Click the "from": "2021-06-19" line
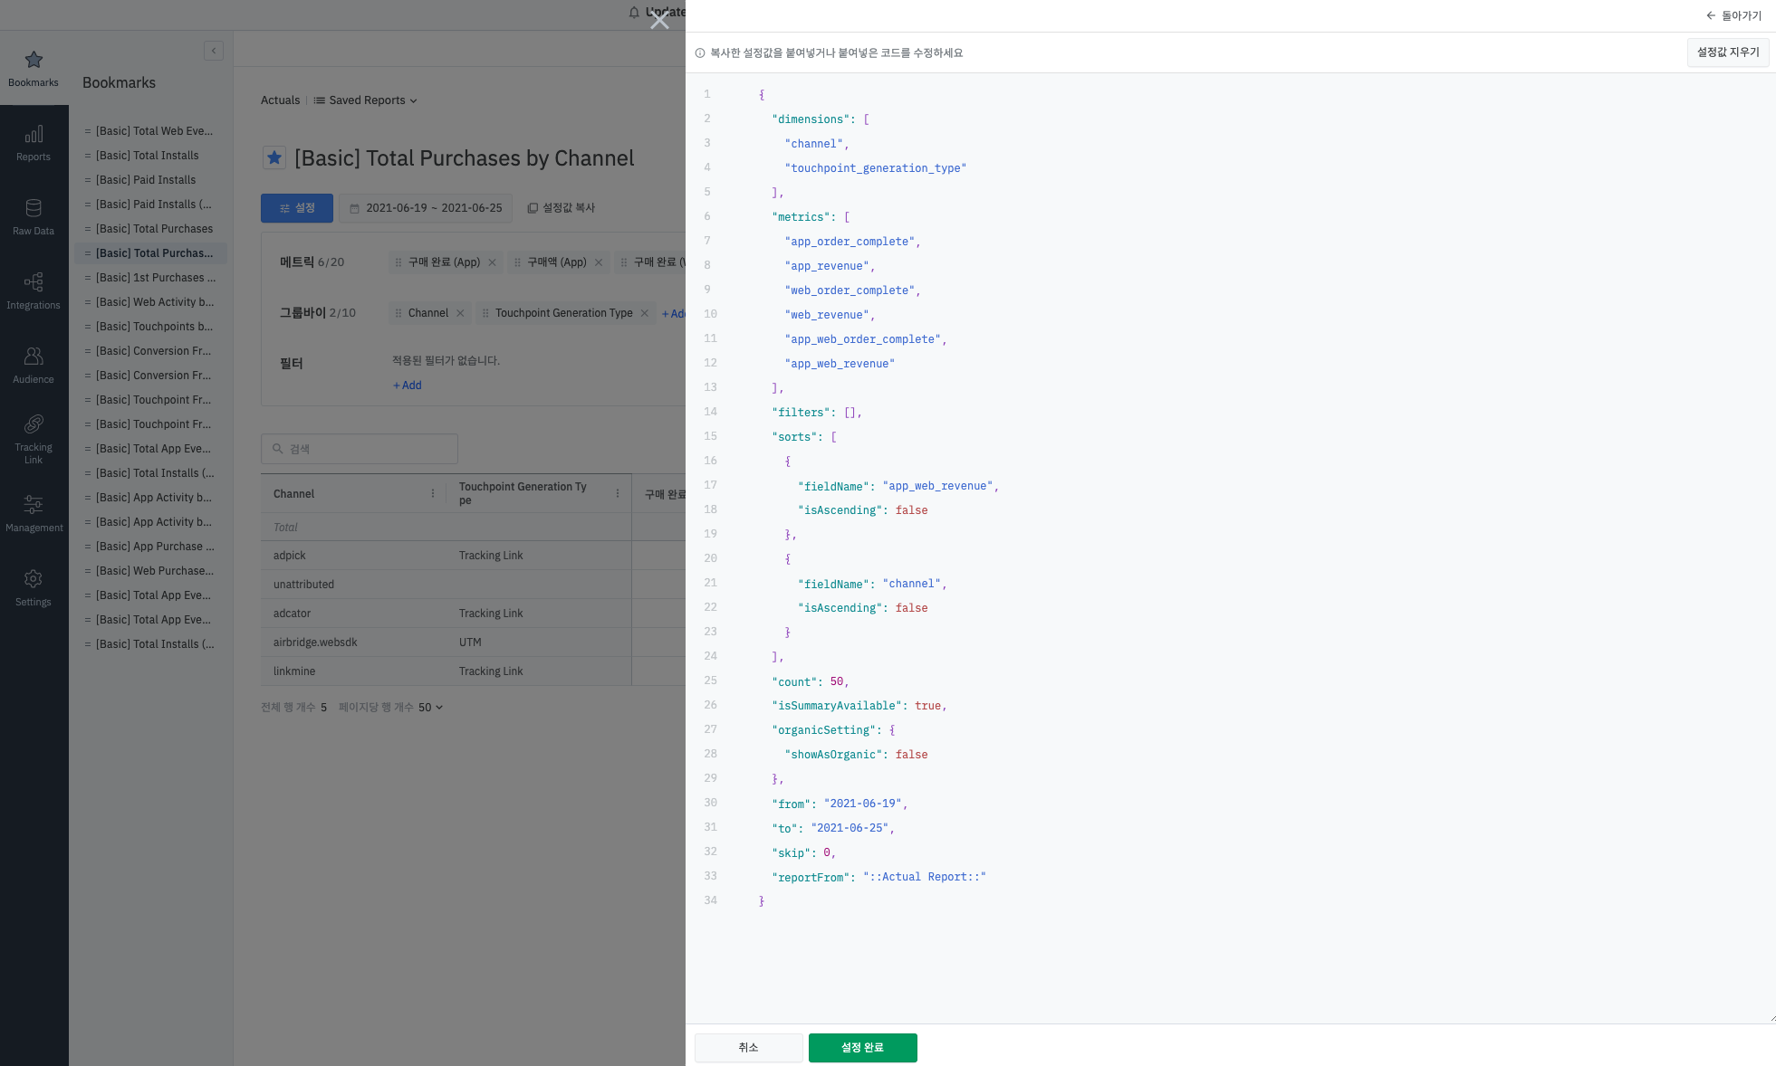 [x=840, y=804]
